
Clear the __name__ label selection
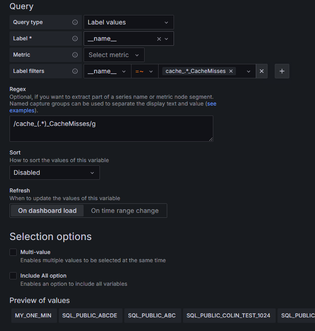pos(159,39)
